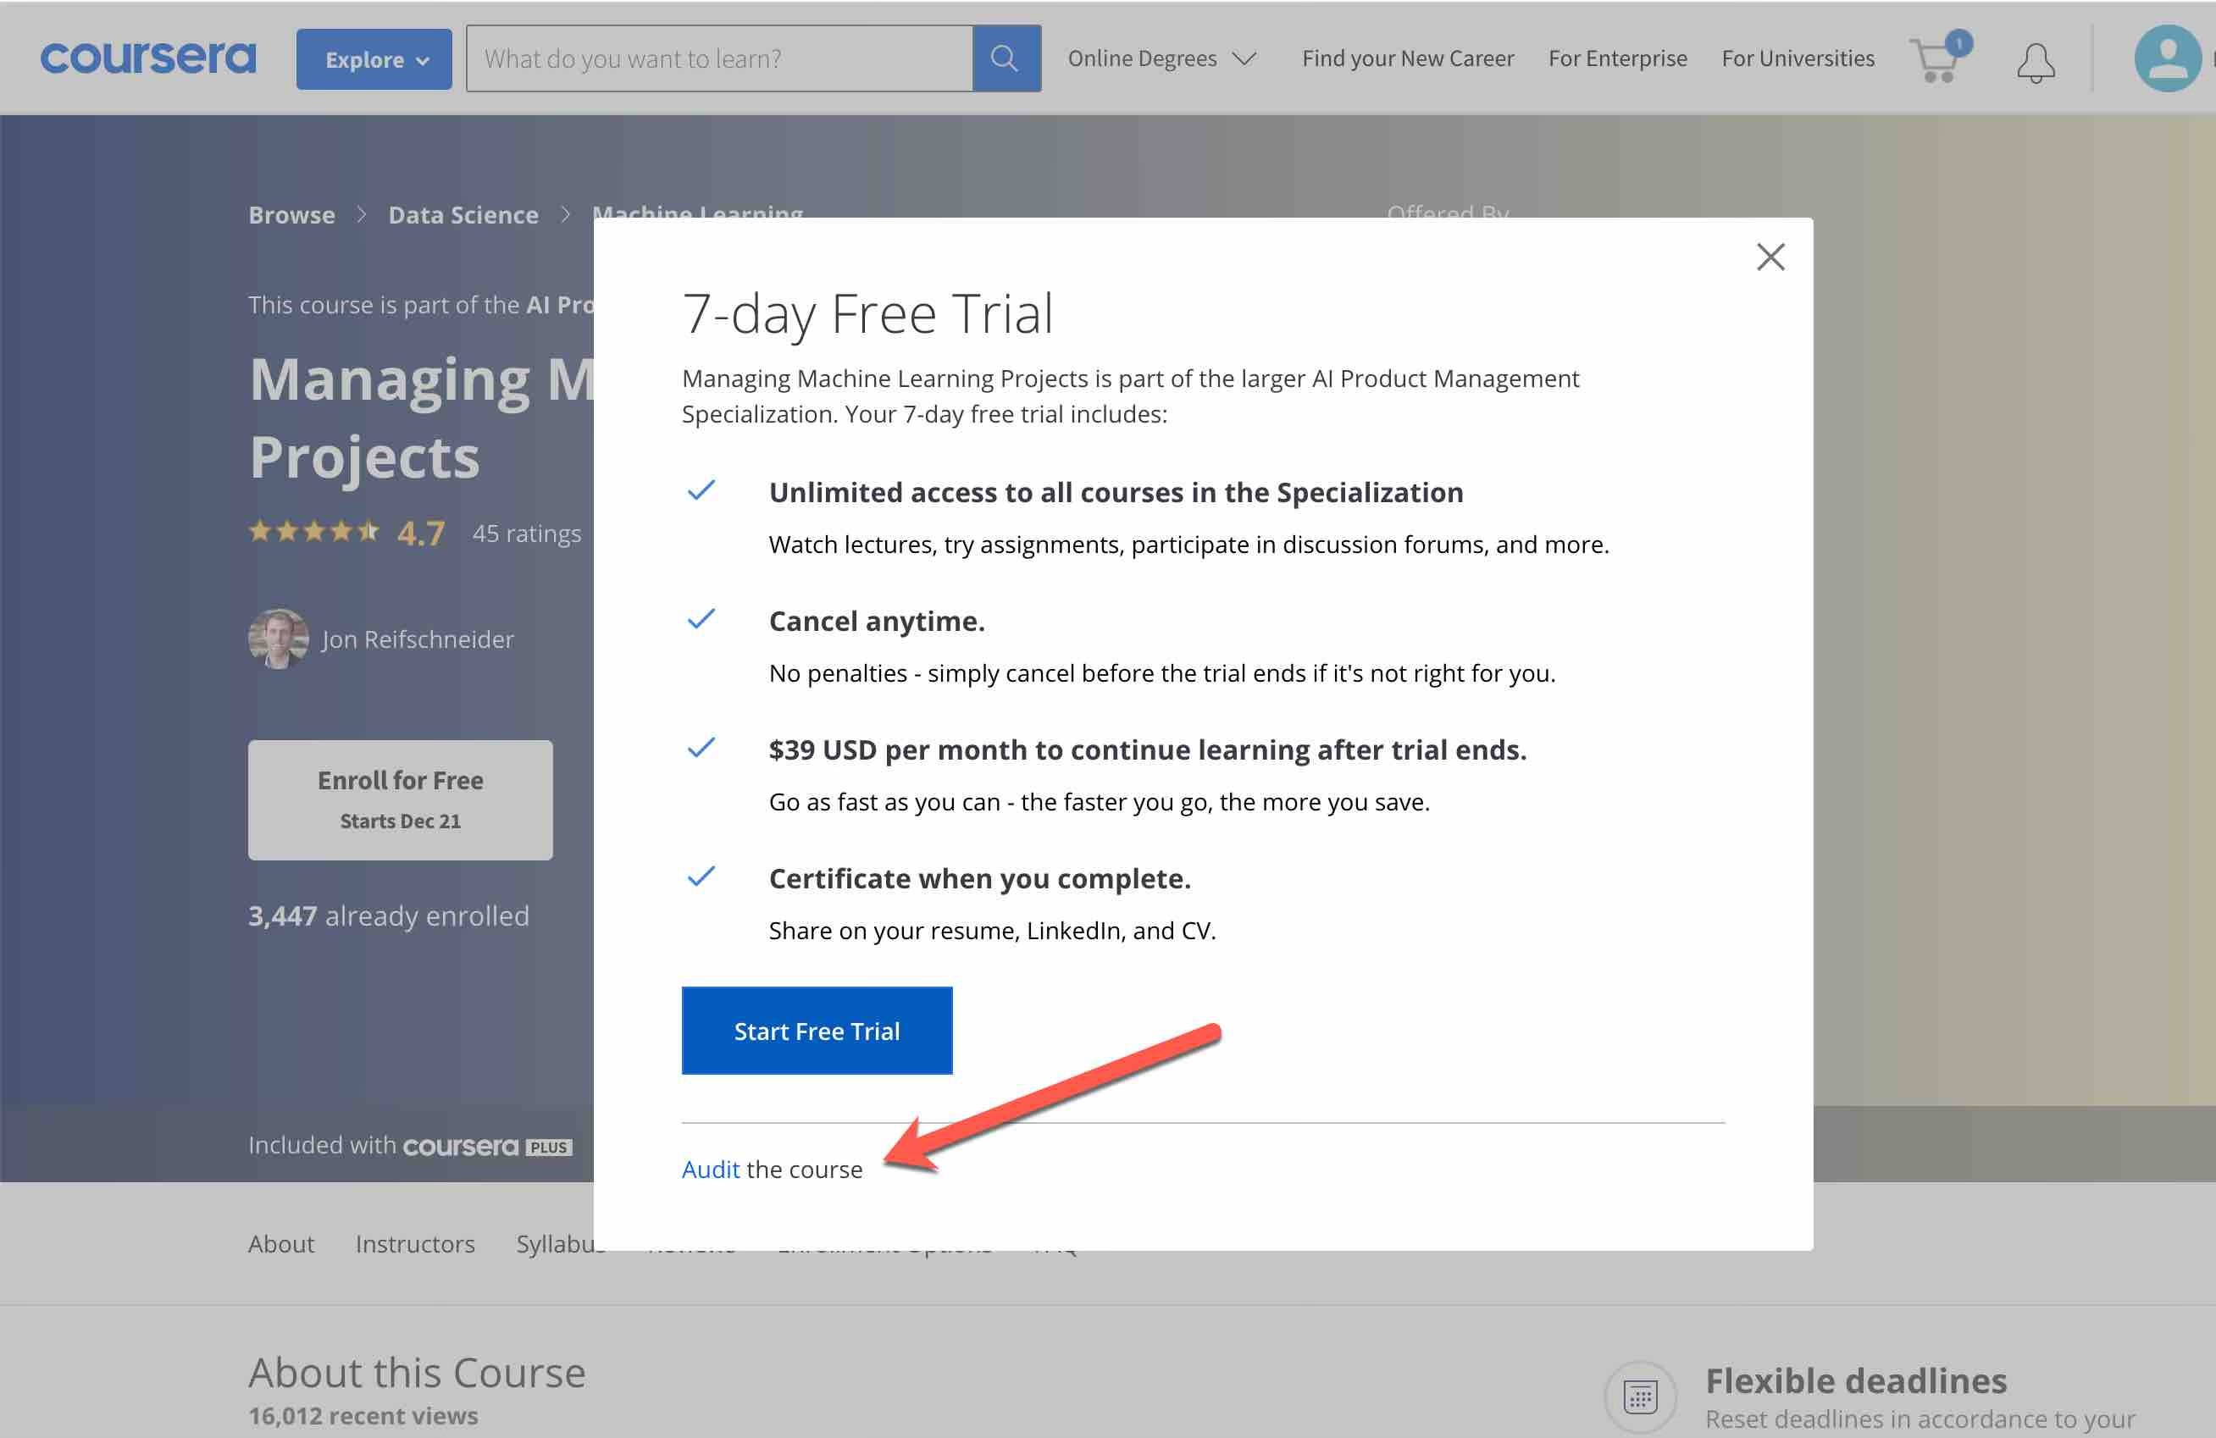Open the user profile avatar

2168,58
